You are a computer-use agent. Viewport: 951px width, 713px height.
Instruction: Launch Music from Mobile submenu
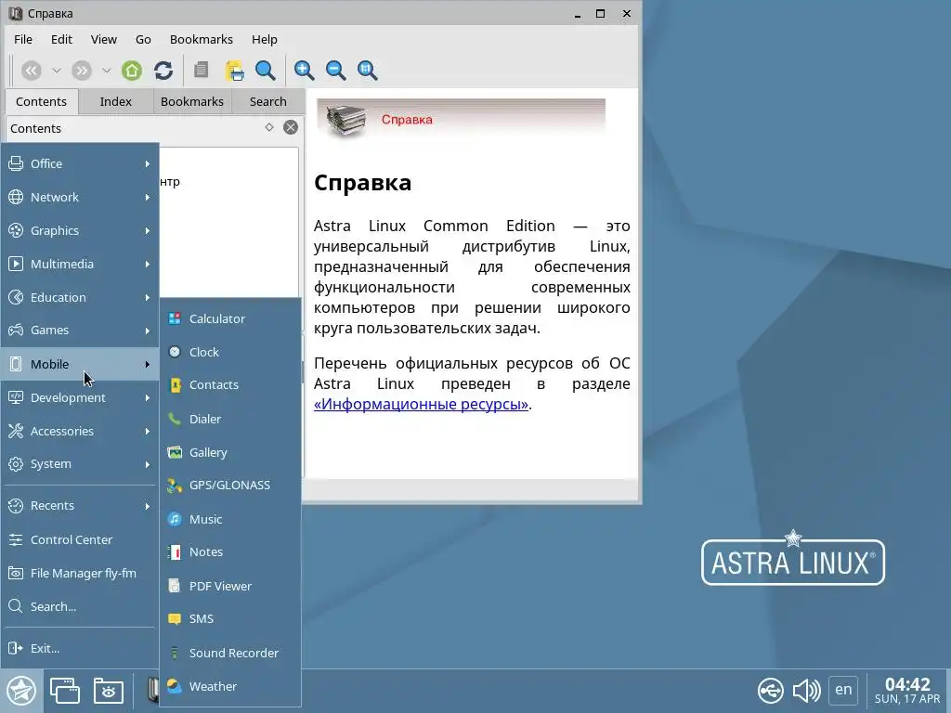[x=230, y=520]
